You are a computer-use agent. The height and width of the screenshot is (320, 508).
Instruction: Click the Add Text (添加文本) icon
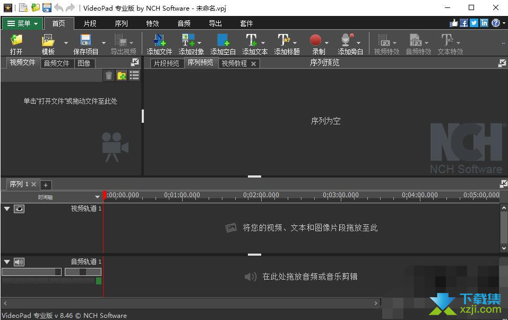coord(252,40)
